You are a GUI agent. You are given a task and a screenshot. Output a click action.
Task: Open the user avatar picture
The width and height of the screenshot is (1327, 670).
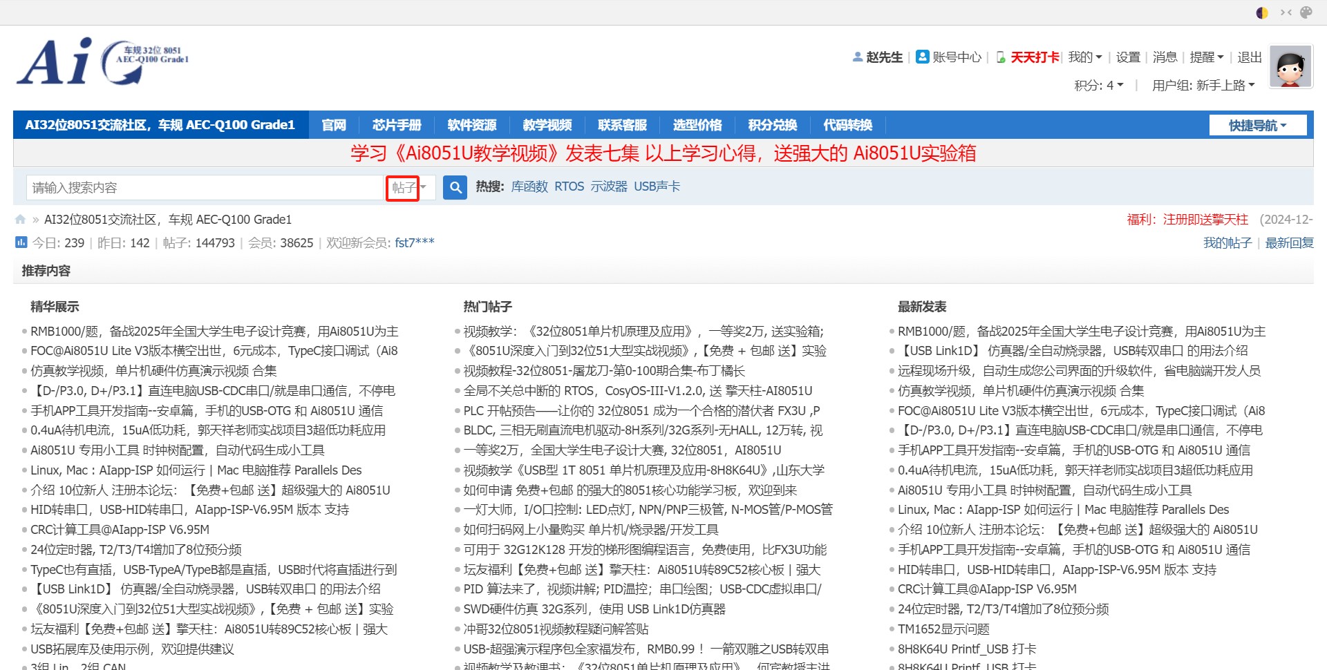1290,66
